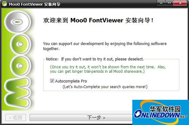Maximize the installer window
The image size is (189, 125).
click(x=169, y=3)
